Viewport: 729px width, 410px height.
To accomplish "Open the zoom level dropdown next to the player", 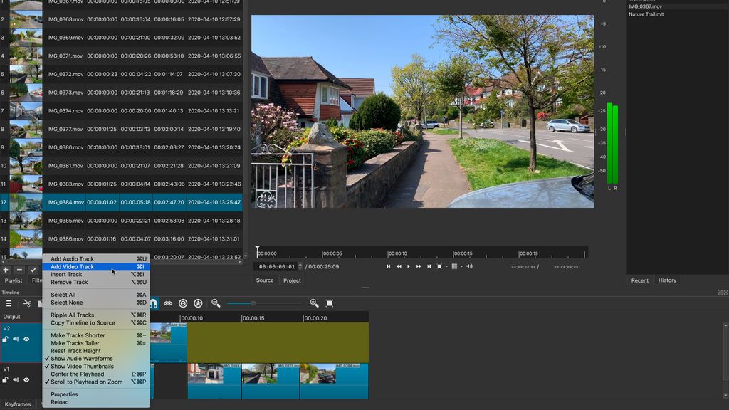I will 446,267.
